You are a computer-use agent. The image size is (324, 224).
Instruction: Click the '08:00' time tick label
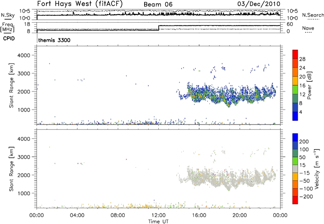(x=118, y=216)
